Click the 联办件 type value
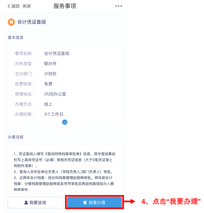This screenshot has height=213, width=204. [50, 64]
